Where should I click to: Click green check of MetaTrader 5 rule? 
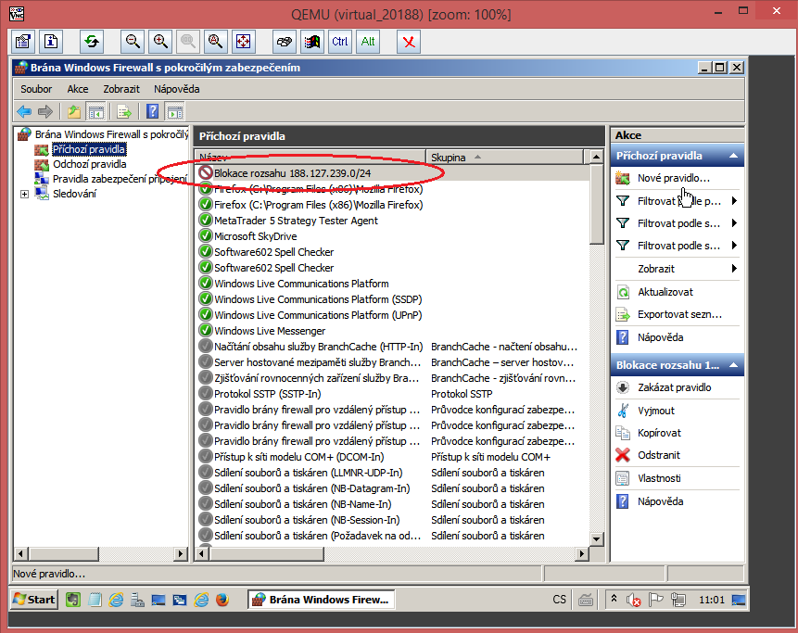click(x=206, y=221)
